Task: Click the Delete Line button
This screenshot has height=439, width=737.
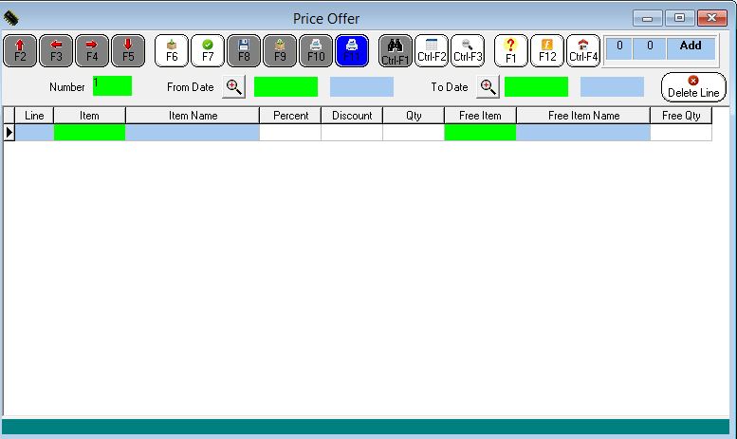Action: 693,87
